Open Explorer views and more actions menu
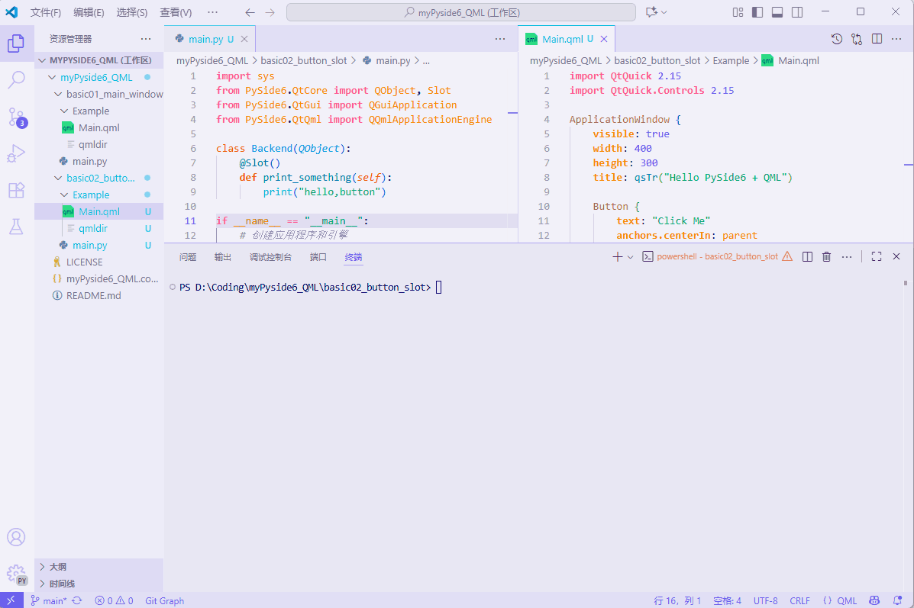 (146, 39)
